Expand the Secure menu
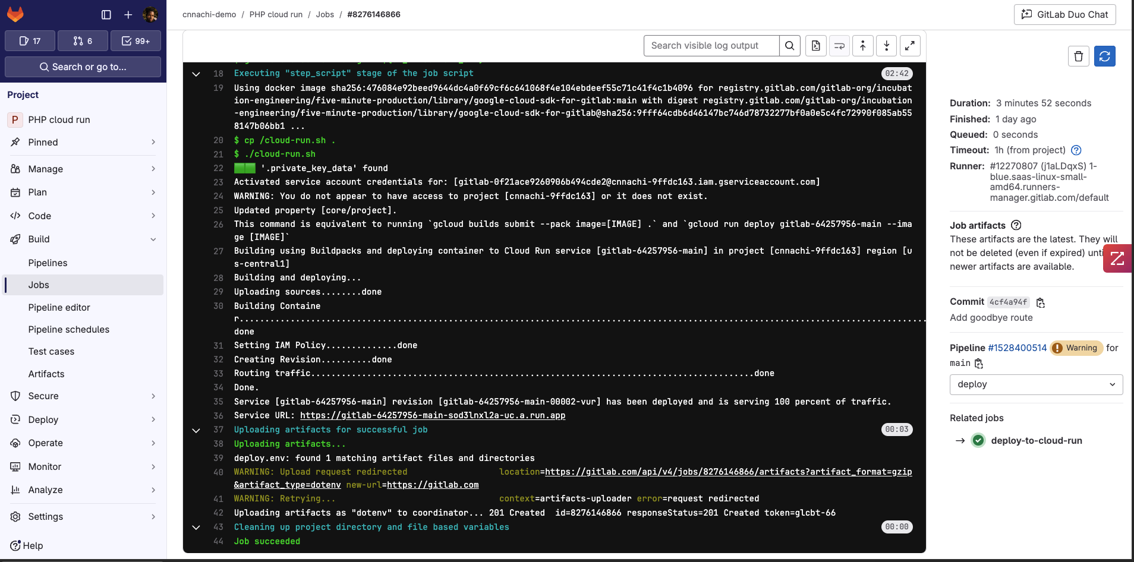Image resolution: width=1134 pixels, height=562 pixels. click(83, 396)
